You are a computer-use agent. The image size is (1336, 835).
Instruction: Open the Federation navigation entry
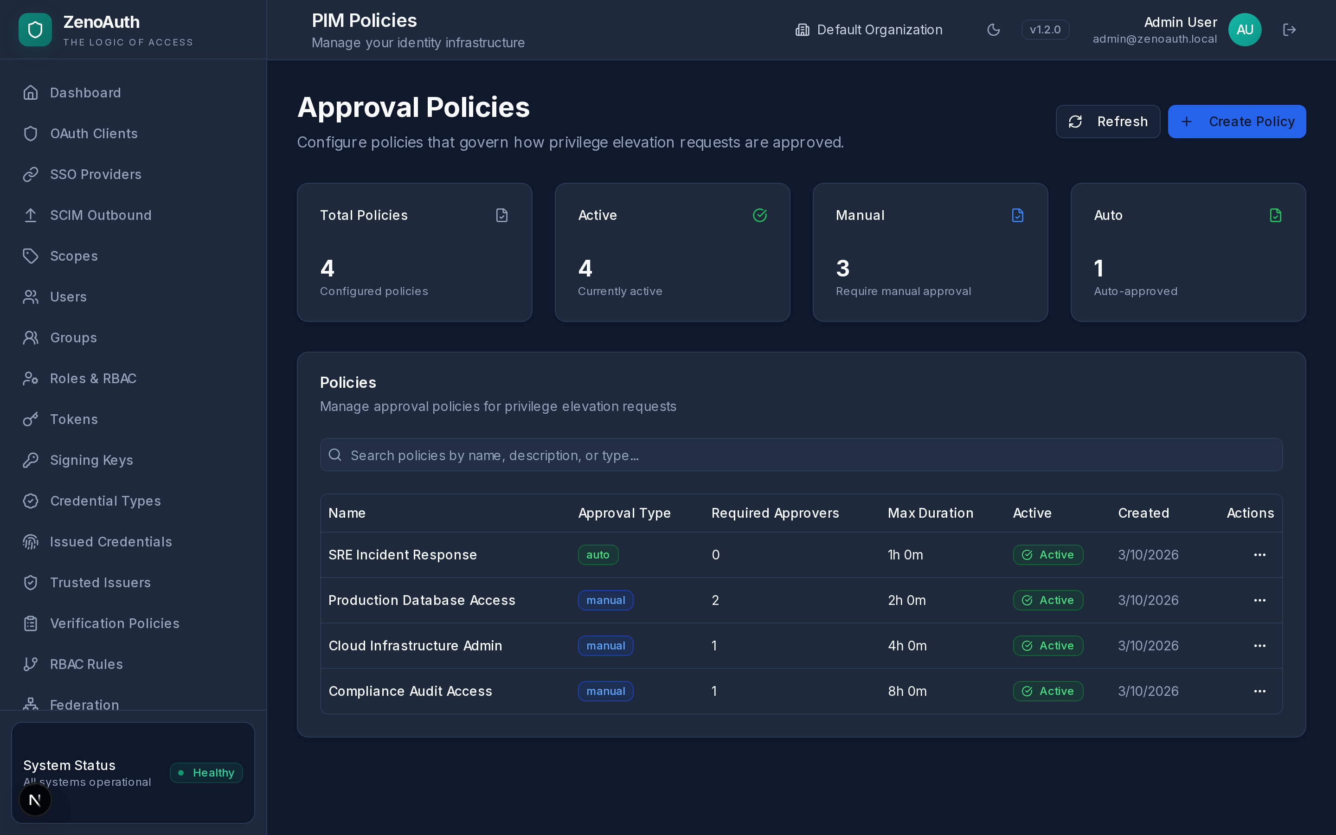[x=84, y=705]
